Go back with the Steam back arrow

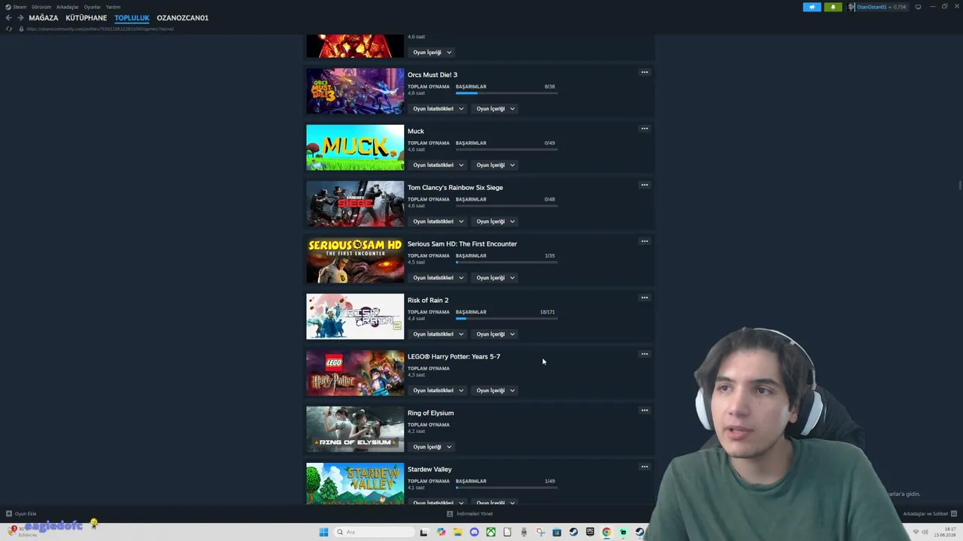pyautogui.click(x=8, y=18)
